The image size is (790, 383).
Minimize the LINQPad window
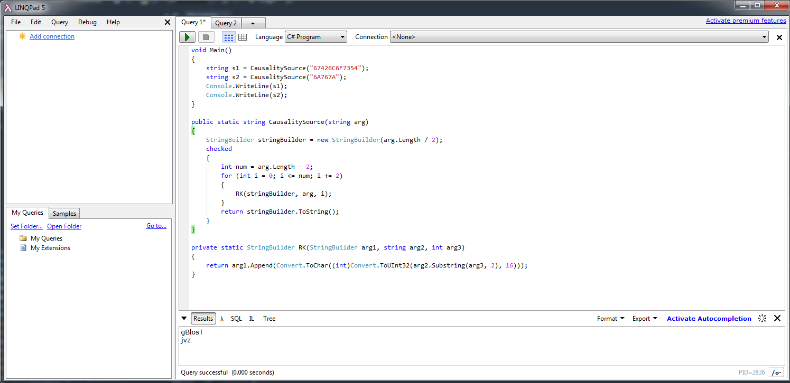tap(742, 5)
